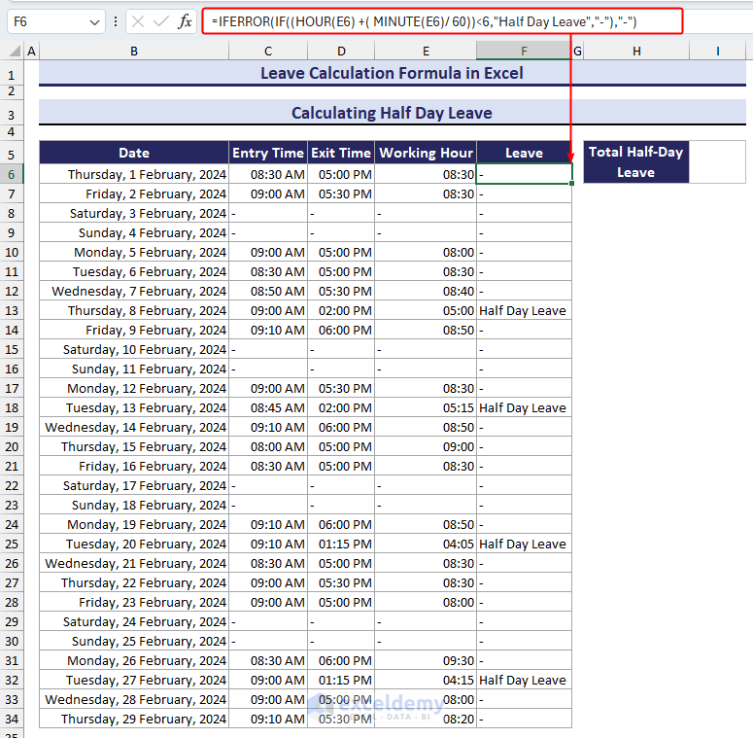Screen dimensions: 753x738
Task: Click 'Half Day Leave' cell in row 32
Action: coord(524,681)
